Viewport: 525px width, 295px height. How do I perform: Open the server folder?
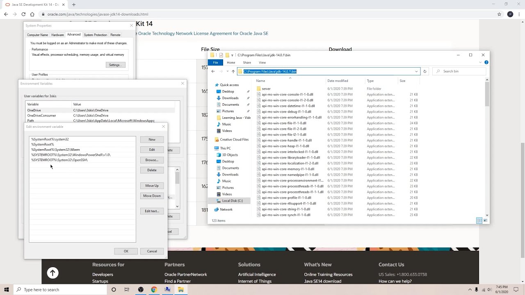[266, 88]
